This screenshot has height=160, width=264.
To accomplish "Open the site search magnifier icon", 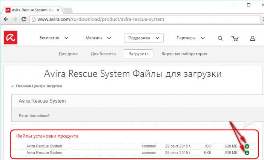I will point(220,38).
